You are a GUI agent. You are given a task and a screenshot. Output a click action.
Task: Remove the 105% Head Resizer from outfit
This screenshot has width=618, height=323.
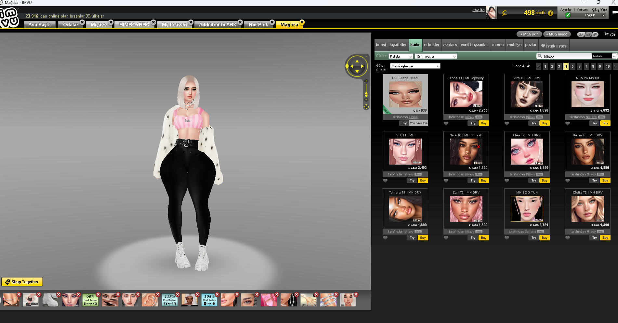click(x=217, y=294)
